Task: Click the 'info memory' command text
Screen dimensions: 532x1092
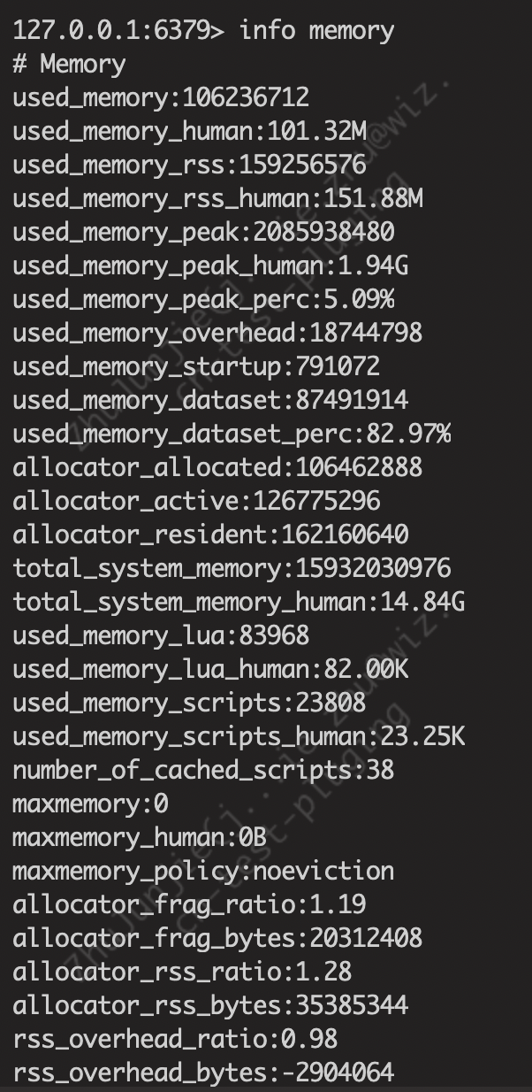Action: point(316,31)
